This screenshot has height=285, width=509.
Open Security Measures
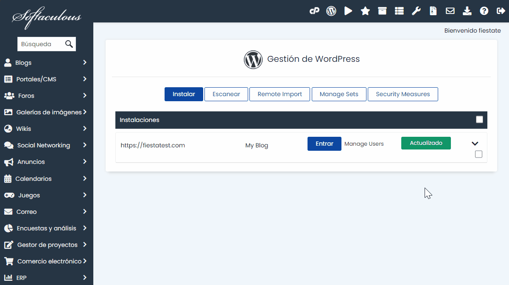[403, 94]
